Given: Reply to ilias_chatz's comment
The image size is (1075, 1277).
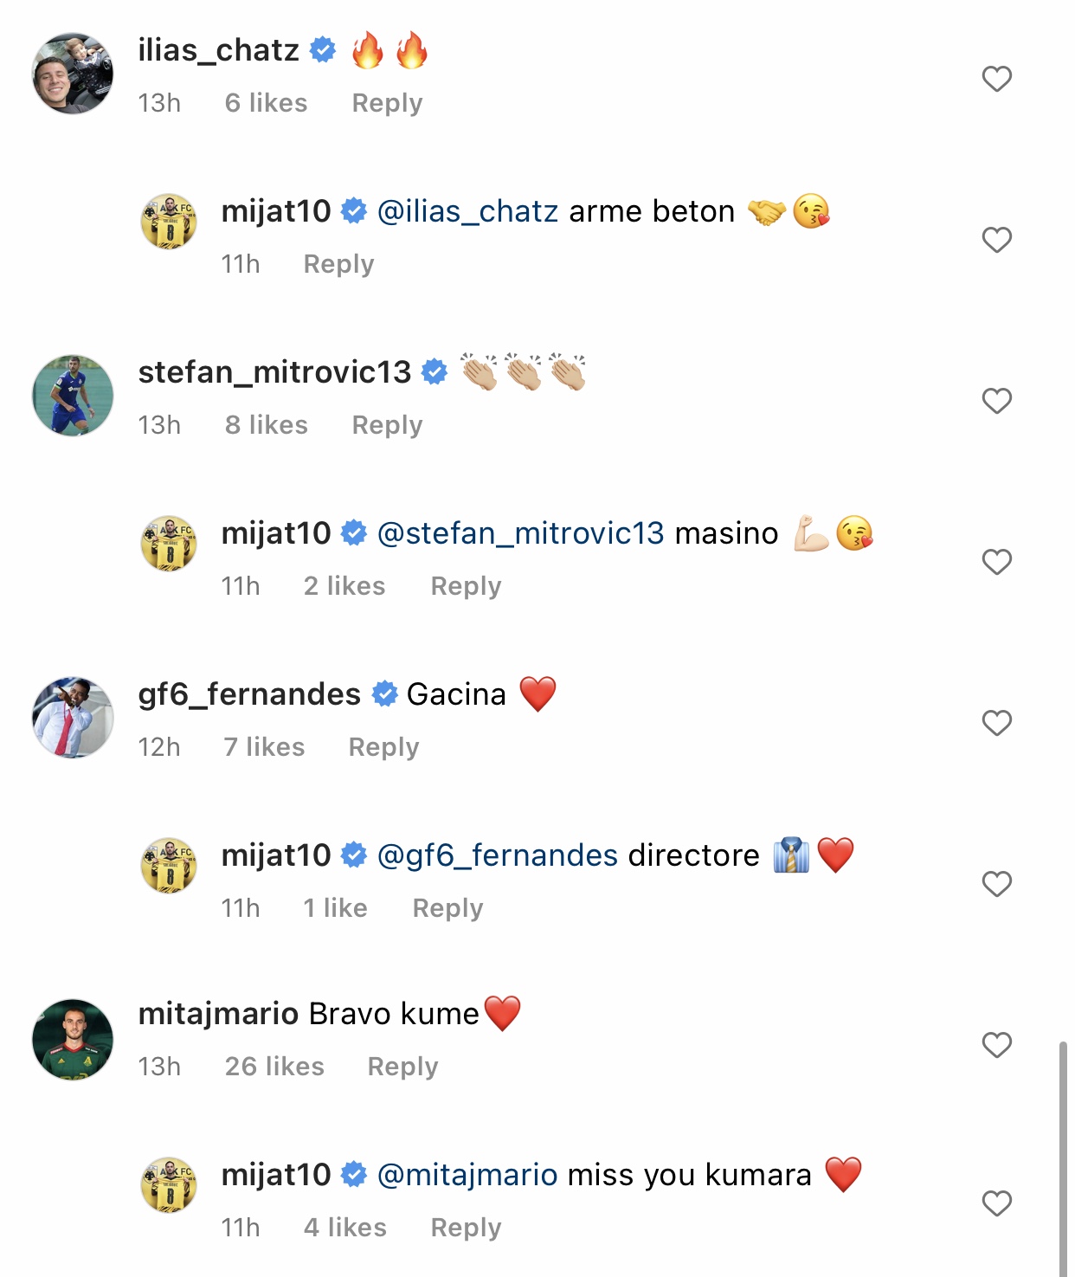Looking at the screenshot, I should coord(387,103).
